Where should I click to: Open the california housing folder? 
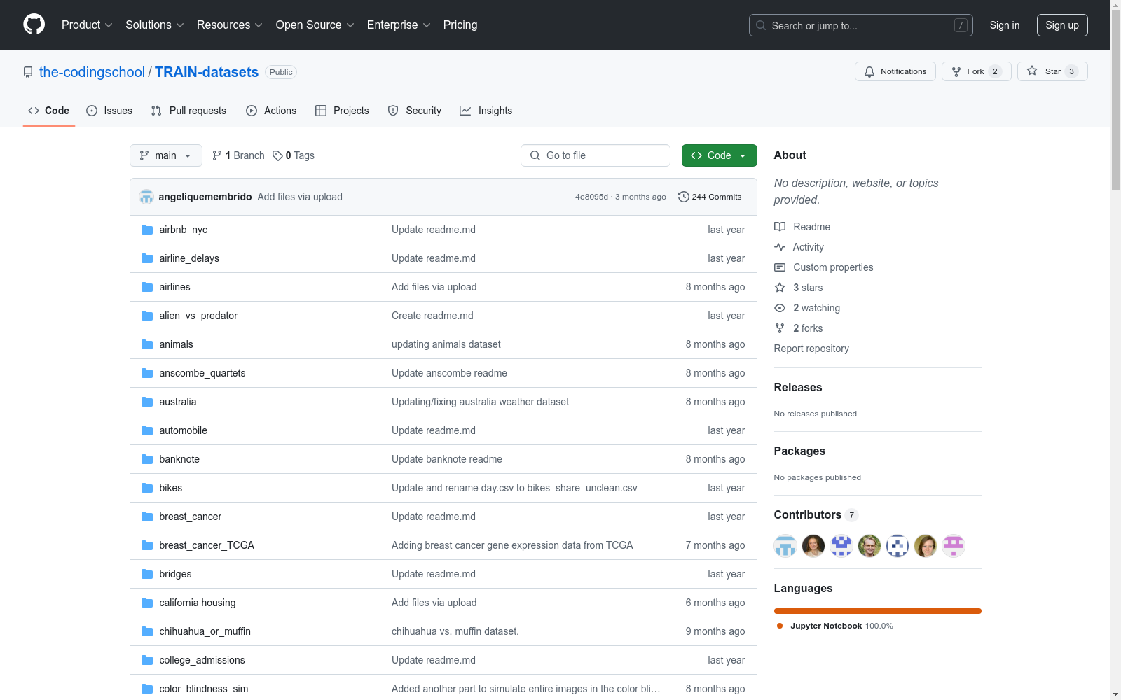tap(198, 603)
